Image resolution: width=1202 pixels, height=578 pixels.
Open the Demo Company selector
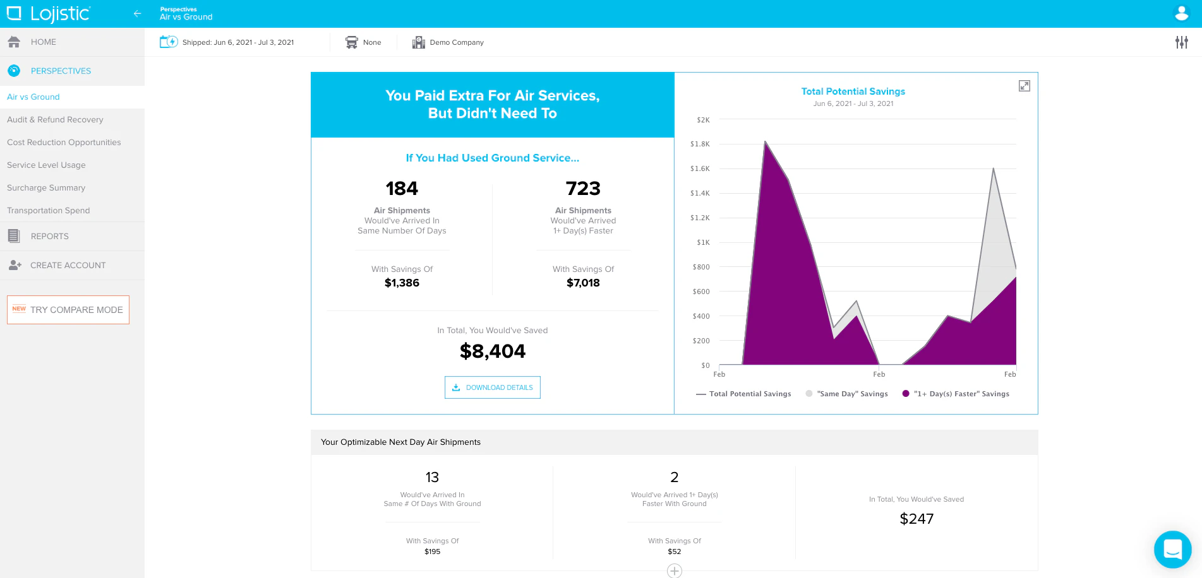pos(457,42)
